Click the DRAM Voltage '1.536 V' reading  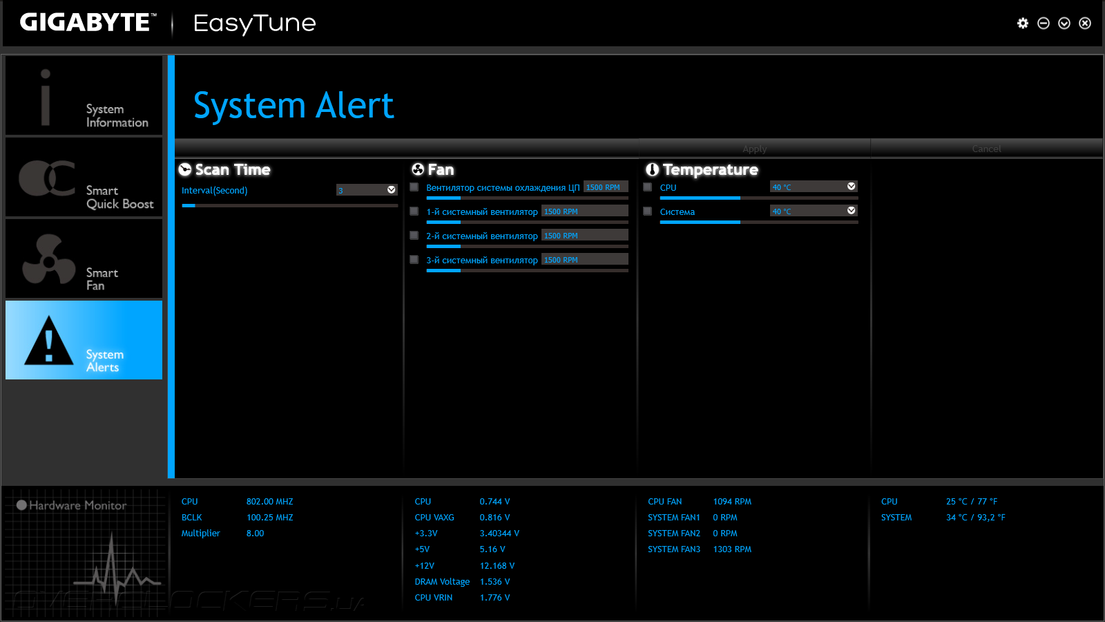(495, 582)
